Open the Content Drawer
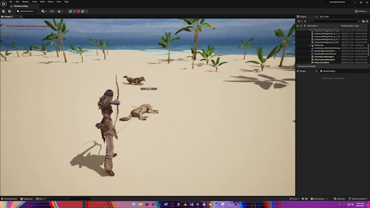The image size is (370, 208). 9,199
